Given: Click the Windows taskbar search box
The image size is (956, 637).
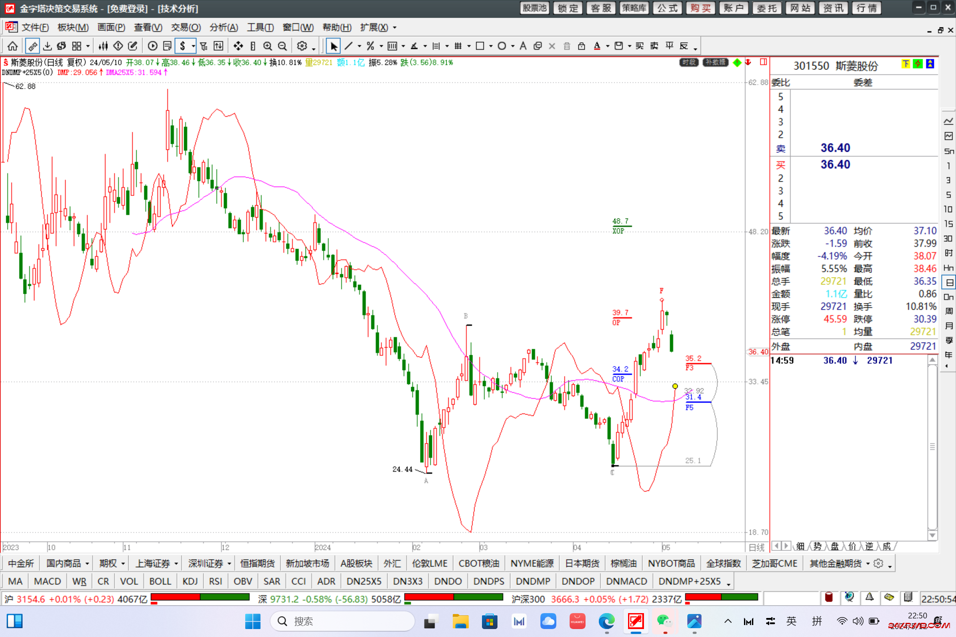Looking at the screenshot, I should (x=343, y=622).
